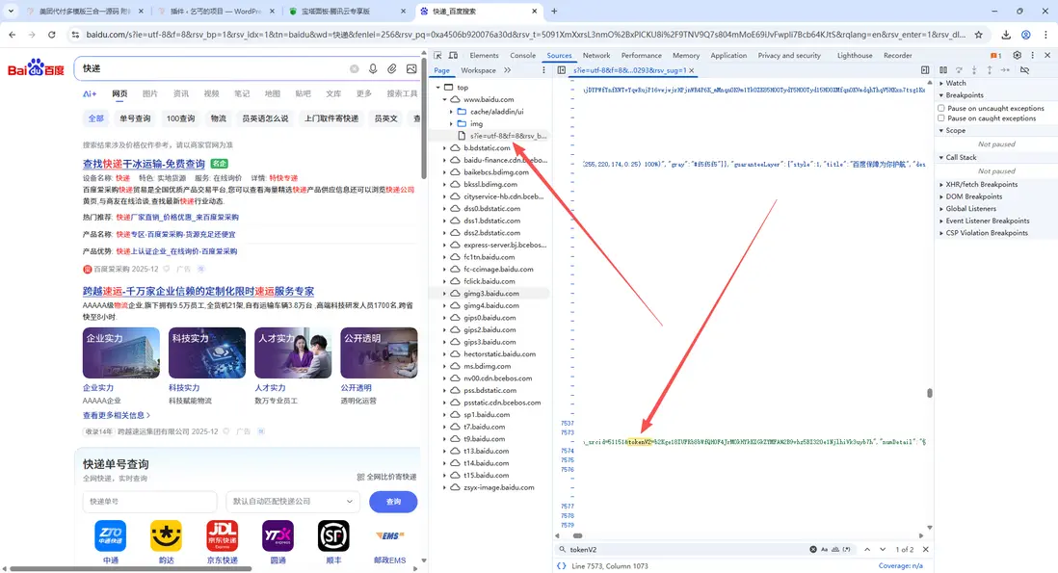Expand the b.bdstatic.com domain node
The height and width of the screenshot is (573, 1058).
pyautogui.click(x=444, y=147)
